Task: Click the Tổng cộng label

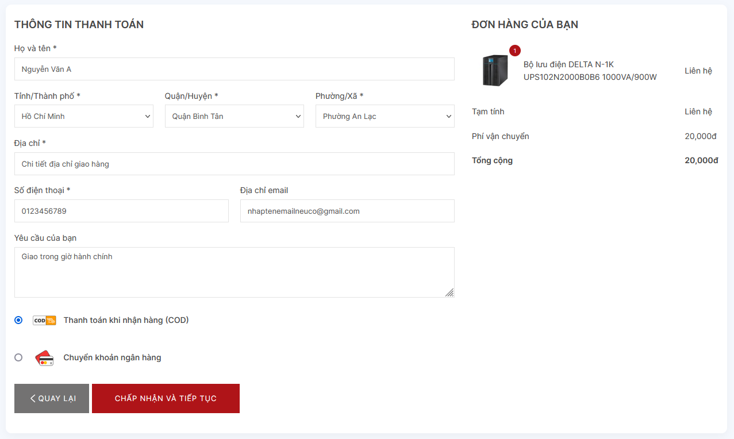Action: pos(492,160)
